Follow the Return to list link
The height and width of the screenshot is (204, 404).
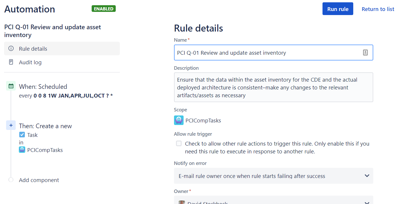click(378, 9)
